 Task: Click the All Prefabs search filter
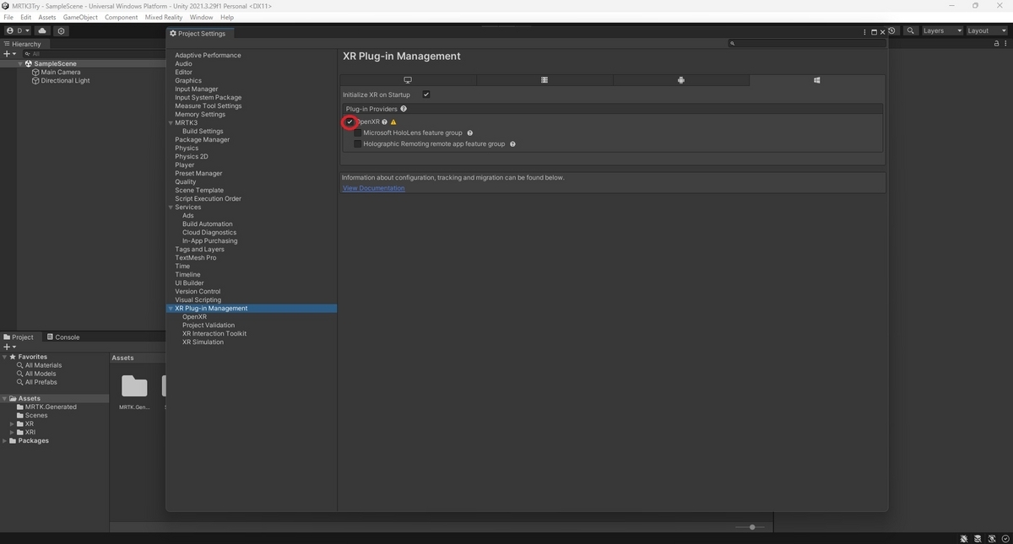click(41, 382)
